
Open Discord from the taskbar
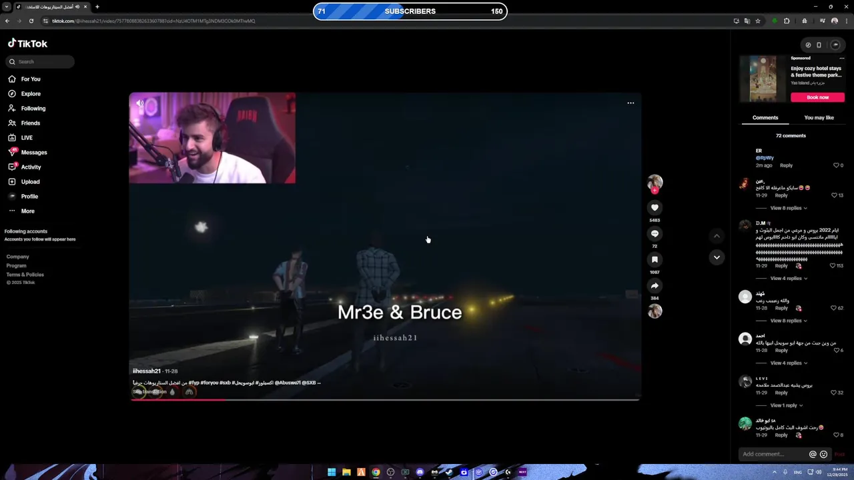click(420, 472)
